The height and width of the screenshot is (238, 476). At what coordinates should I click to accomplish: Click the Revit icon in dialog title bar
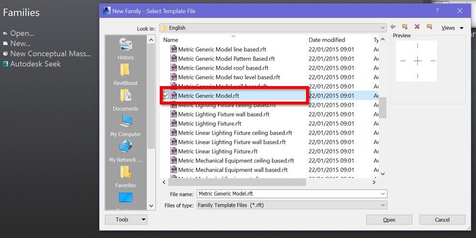pyautogui.click(x=107, y=11)
